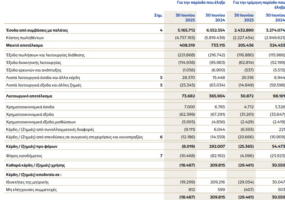Open note 4 beside the revenue row
This screenshot has height=200, width=285.
tap(161, 30)
